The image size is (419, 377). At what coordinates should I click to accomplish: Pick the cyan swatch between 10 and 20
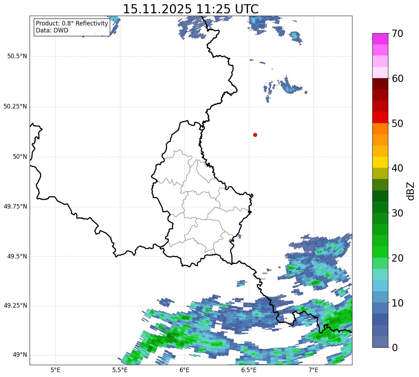380,286
